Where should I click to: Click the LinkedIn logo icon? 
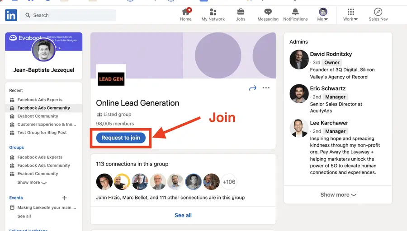[11, 15]
